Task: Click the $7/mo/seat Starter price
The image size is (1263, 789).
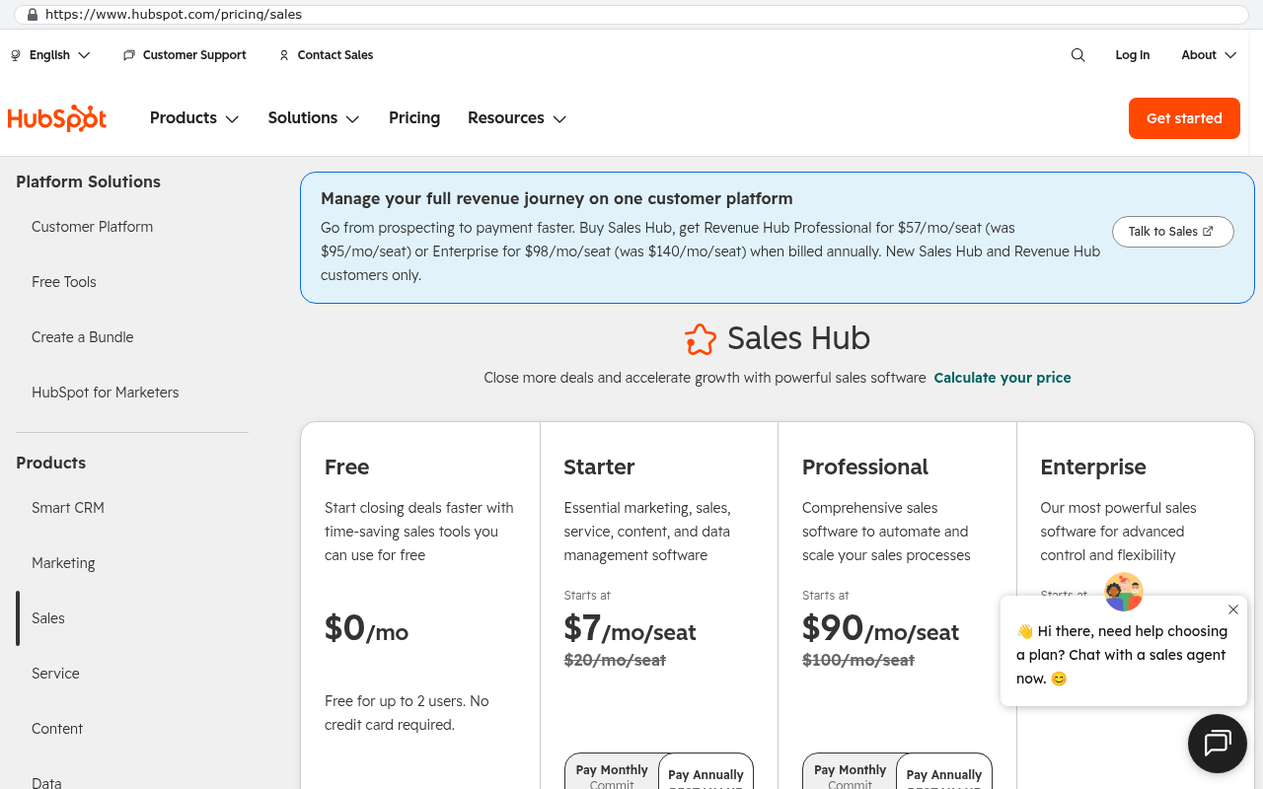Action: 630,629
